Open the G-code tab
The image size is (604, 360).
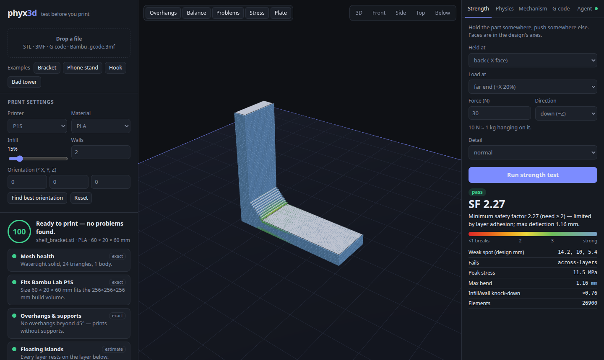pos(561,9)
